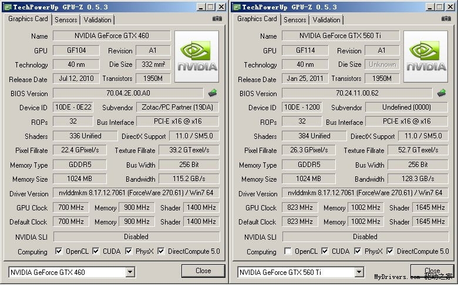Open Validation tab in GTX 460 window
Image resolution: width=458 pixels, height=286 pixels.
click(x=97, y=19)
